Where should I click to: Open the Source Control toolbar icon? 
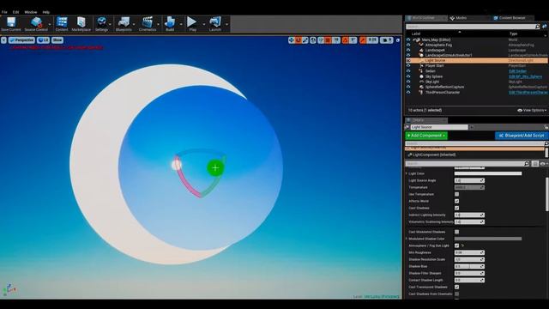point(36,22)
